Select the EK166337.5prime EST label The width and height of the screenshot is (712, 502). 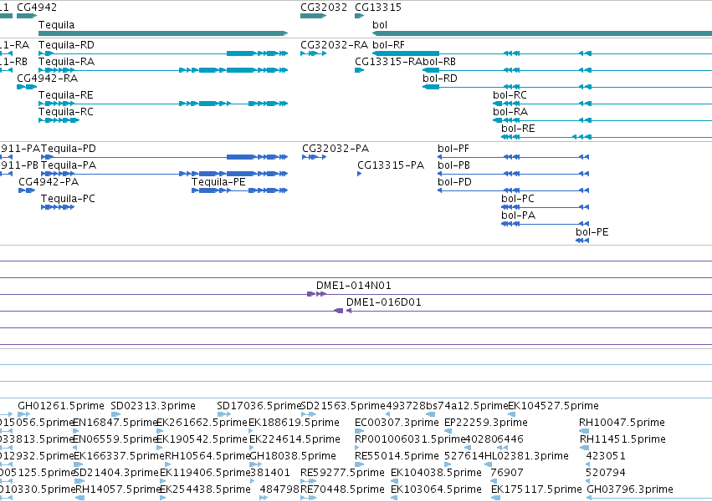pos(119,456)
